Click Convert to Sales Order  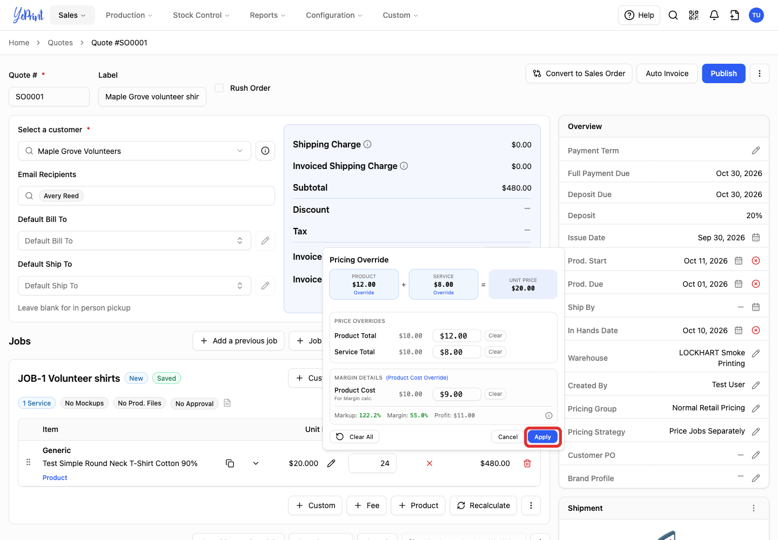coord(579,73)
